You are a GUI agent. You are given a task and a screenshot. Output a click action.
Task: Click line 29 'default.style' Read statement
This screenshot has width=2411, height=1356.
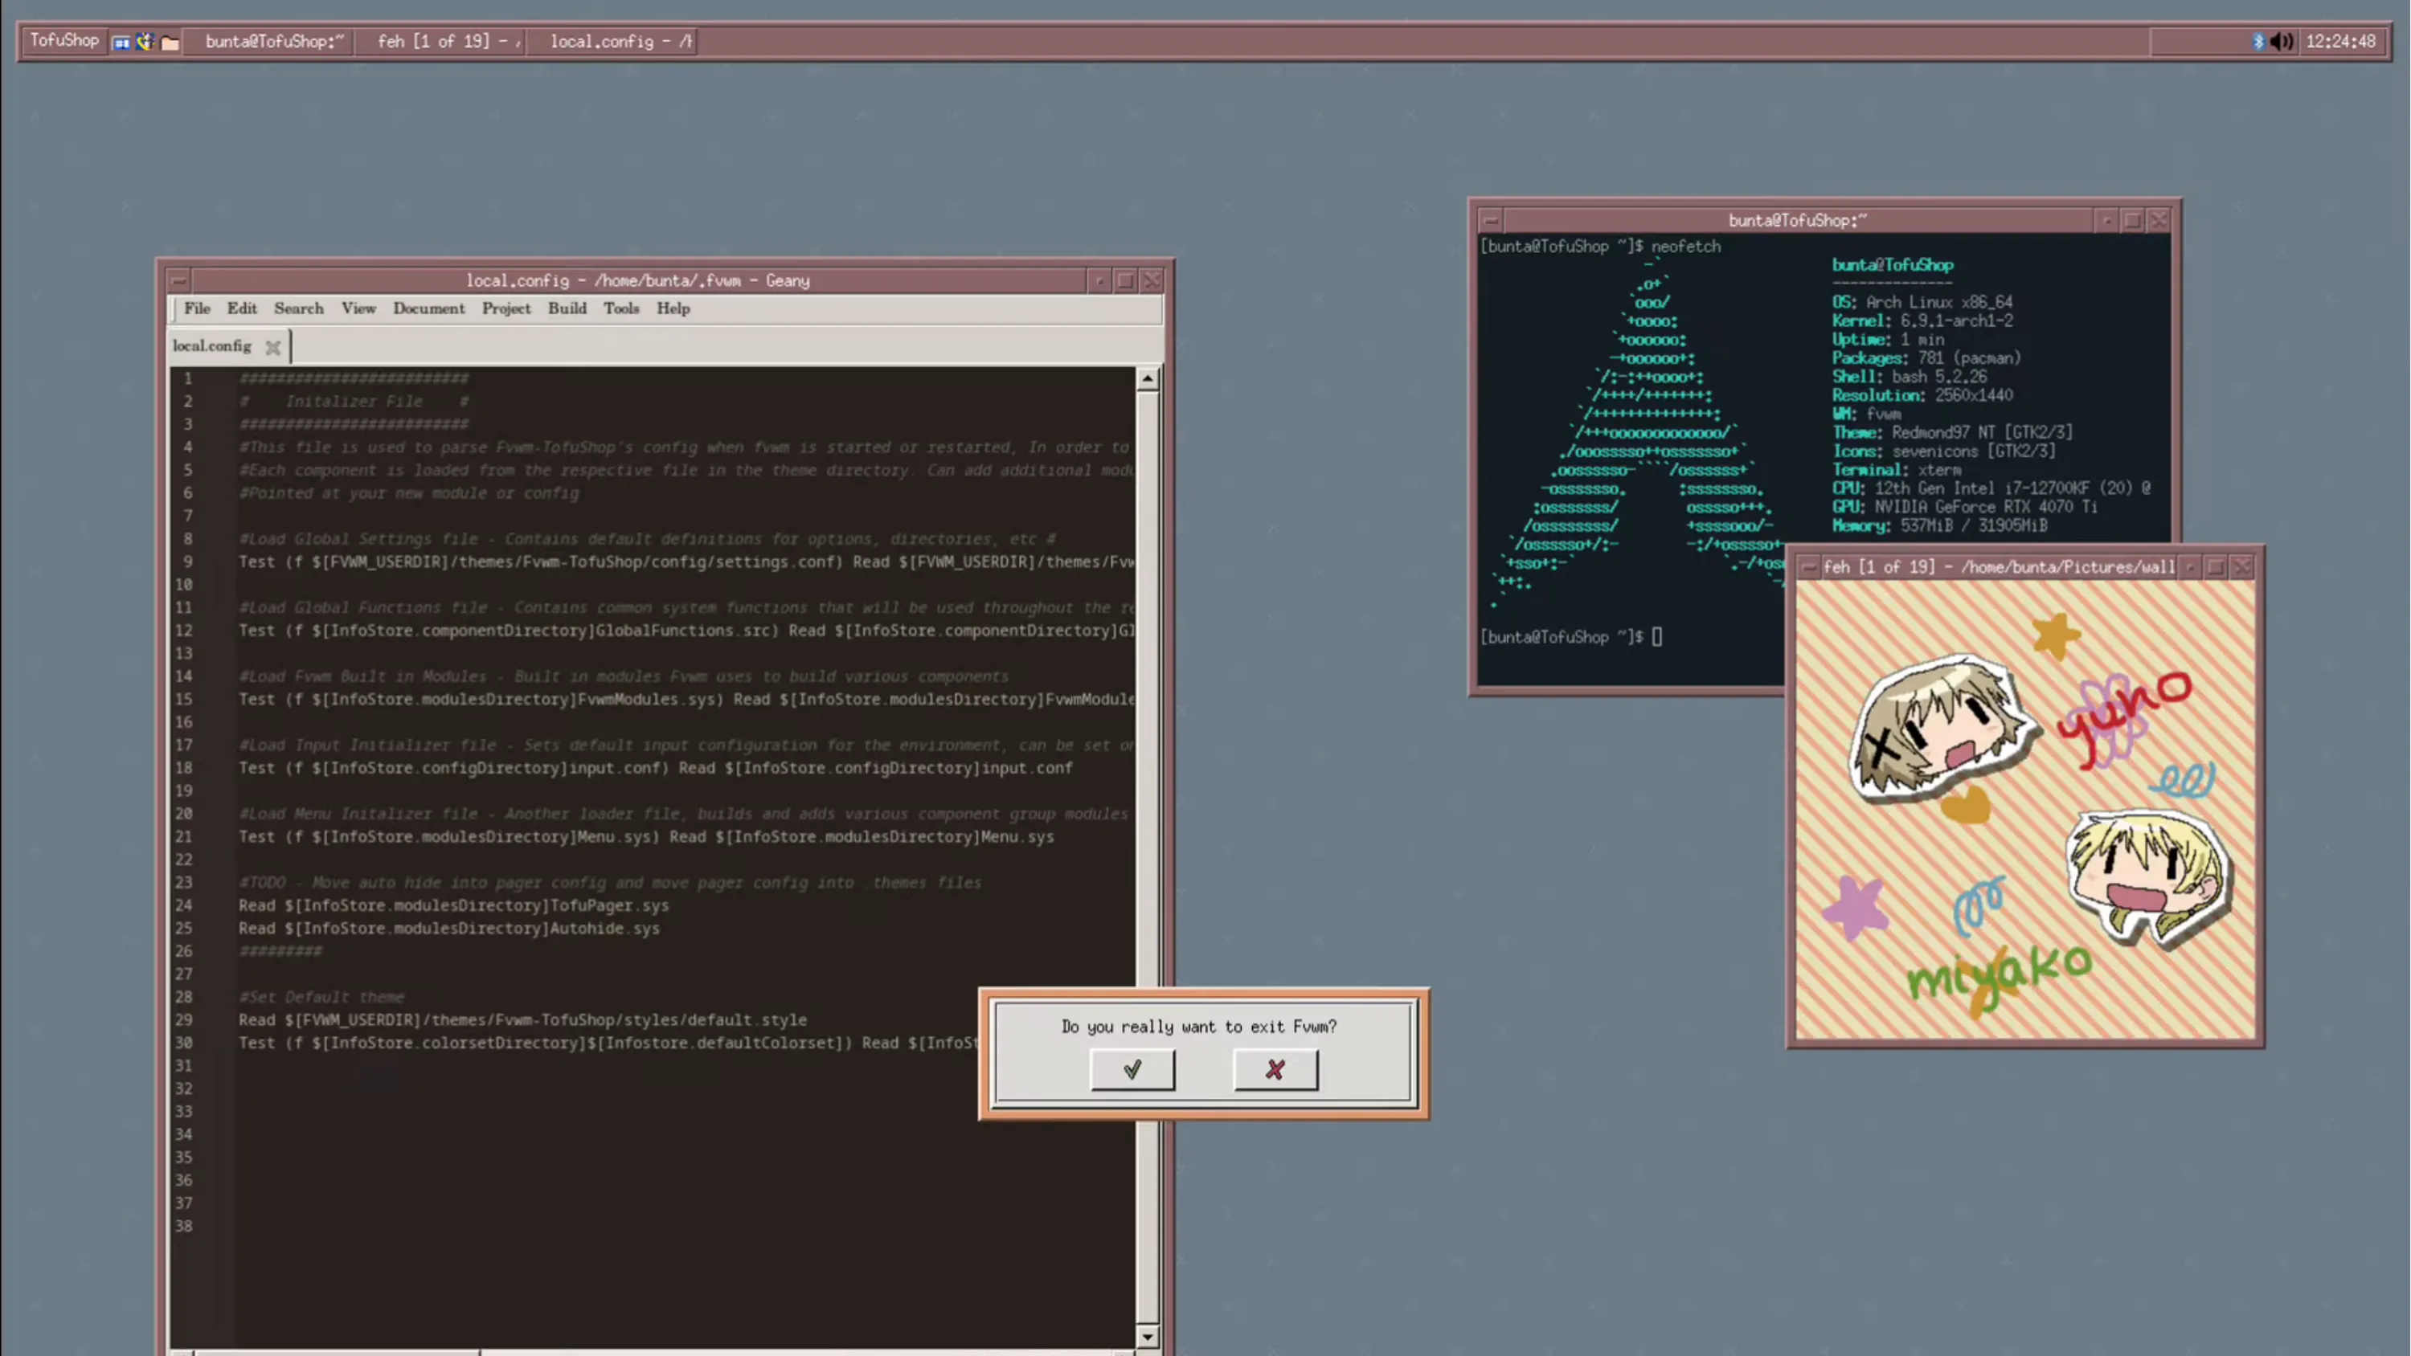tap(522, 1020)
